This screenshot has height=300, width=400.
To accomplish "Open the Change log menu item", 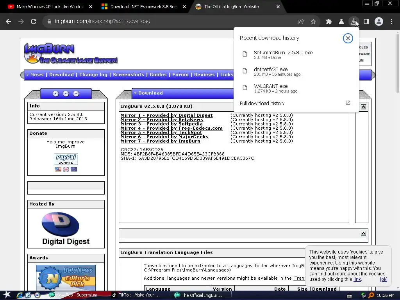I will click(93, 75).
